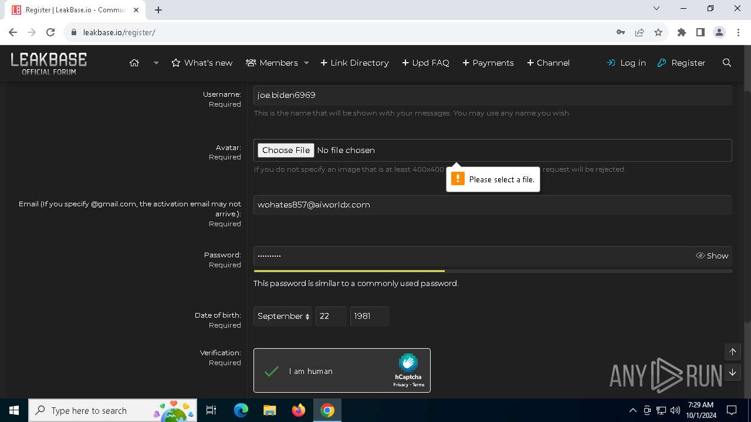Jump to page top arrow button
This screenshot has width=751, height=422.
[732, 352]
